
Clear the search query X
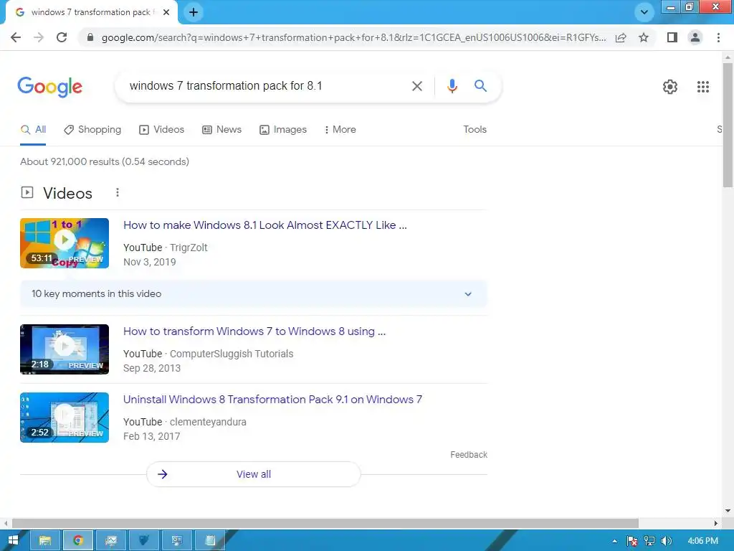coord(417,86)
